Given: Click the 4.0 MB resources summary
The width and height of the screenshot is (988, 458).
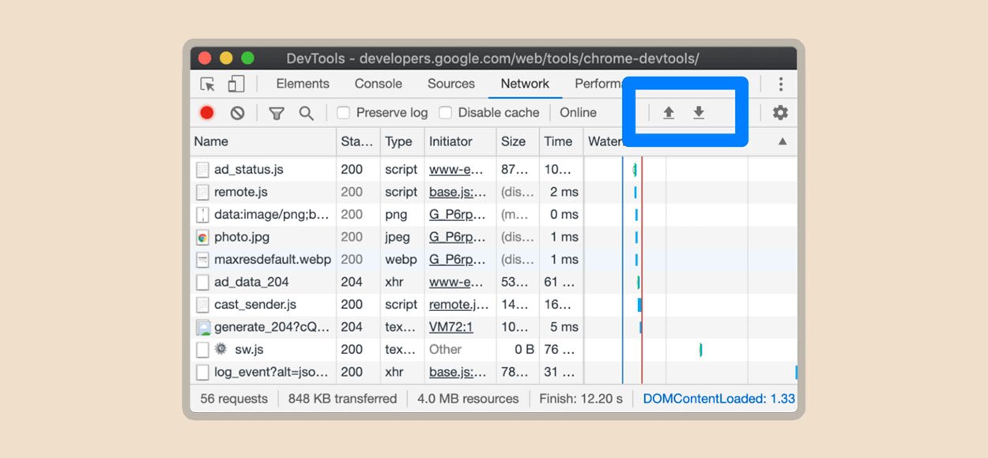Looking at the screenshot, I should point(468,399).
